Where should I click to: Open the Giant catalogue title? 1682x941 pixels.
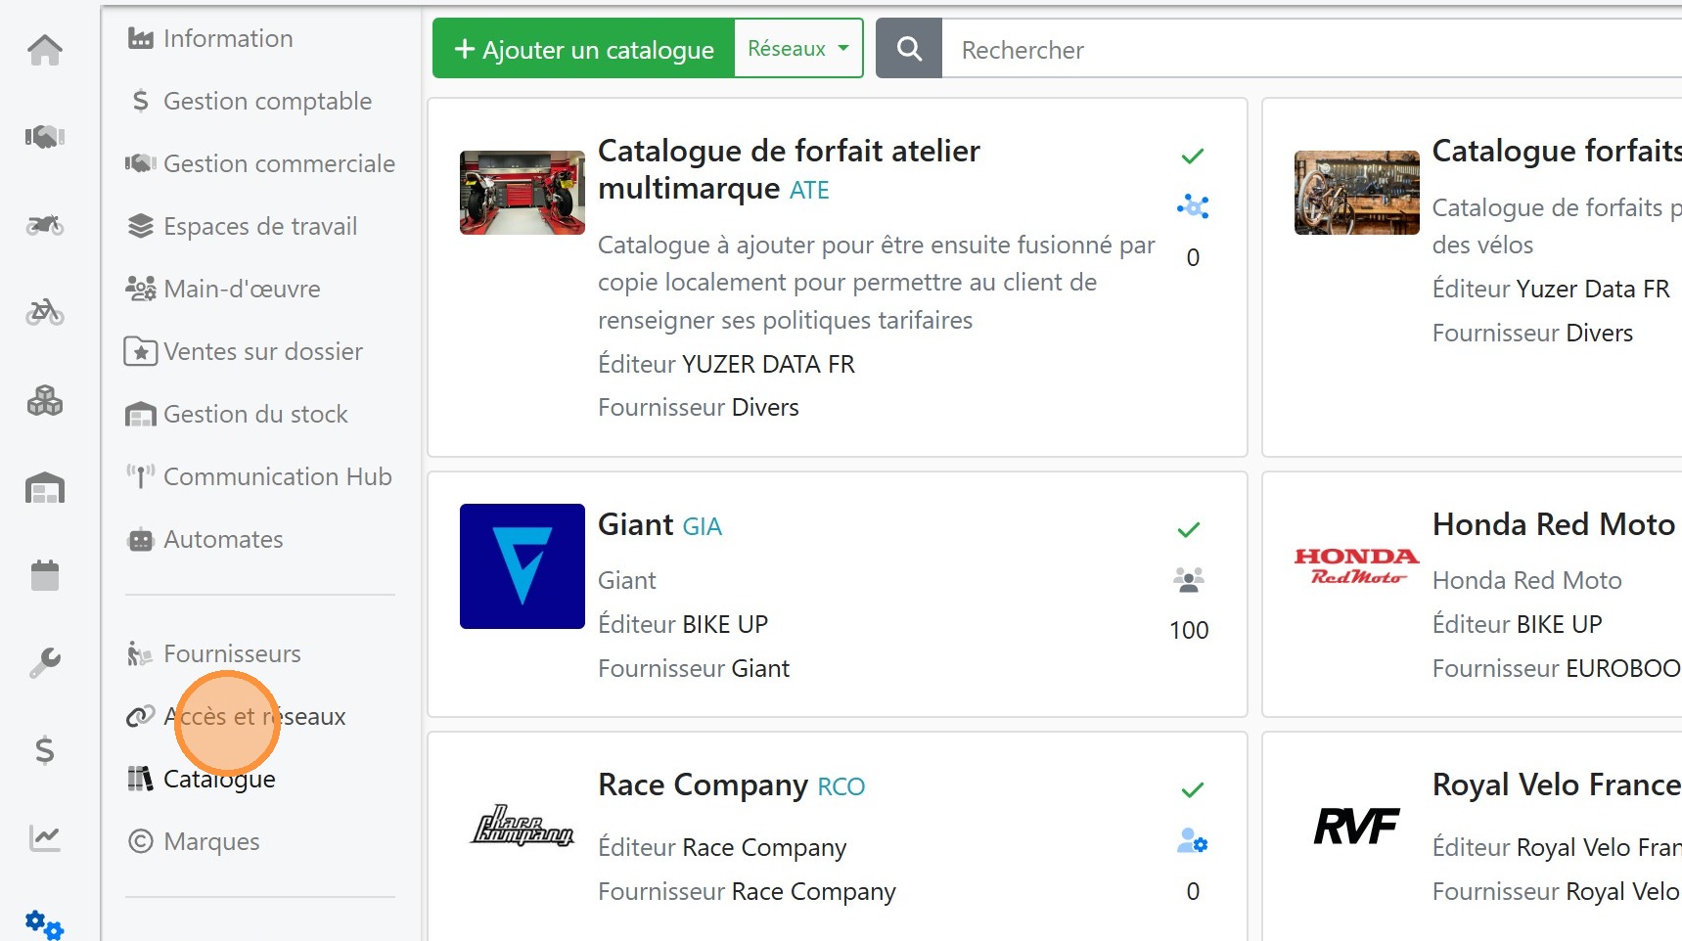[636, 525]
